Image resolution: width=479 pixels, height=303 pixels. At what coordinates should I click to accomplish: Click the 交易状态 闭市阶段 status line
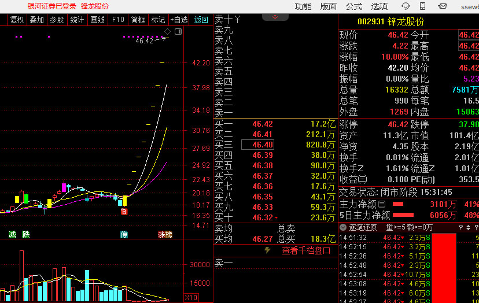tap(396, 192)
